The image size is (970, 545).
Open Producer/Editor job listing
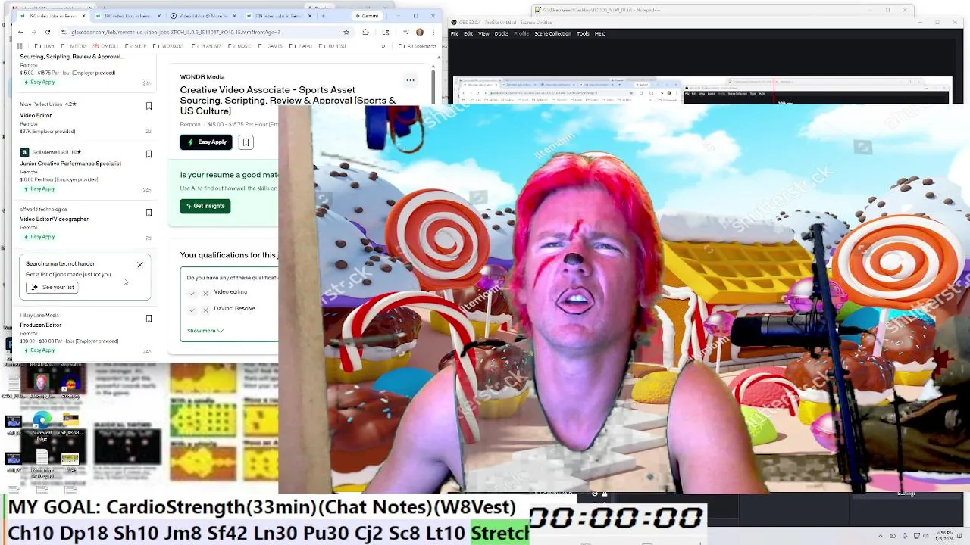(x=41, y=325)
